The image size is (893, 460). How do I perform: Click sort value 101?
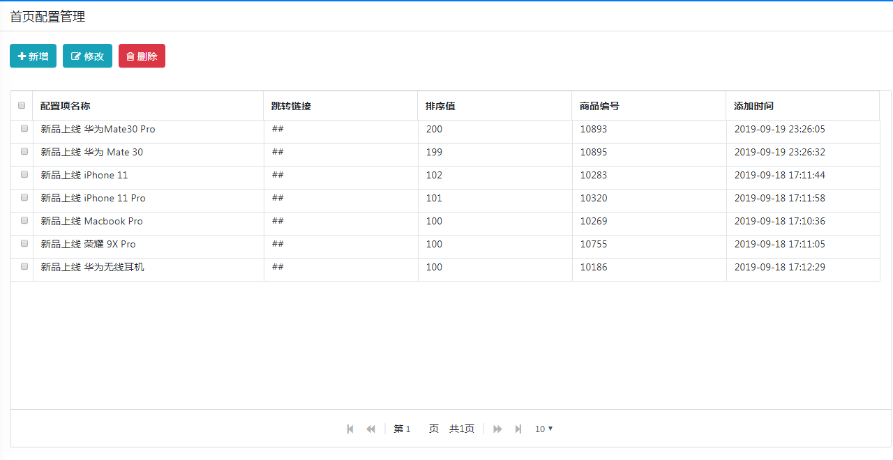coord(434,198)
